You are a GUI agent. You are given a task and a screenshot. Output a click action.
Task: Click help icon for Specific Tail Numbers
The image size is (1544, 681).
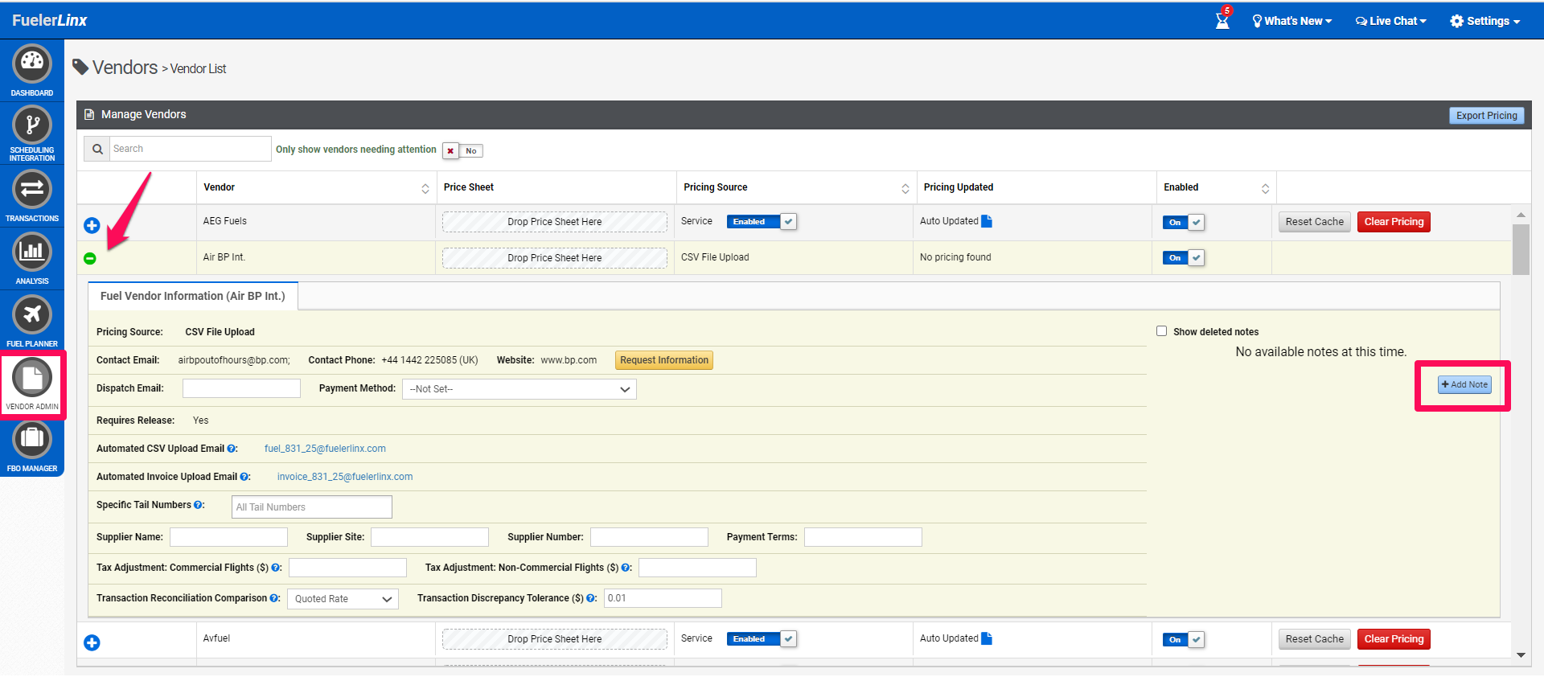point(199,505)
